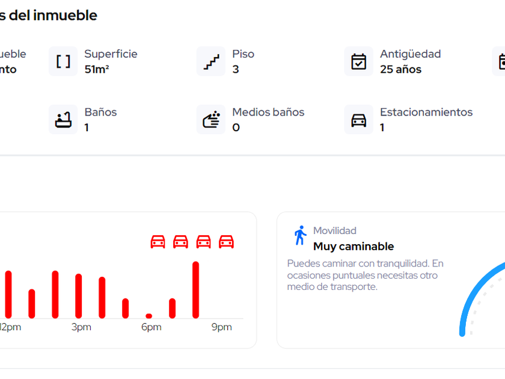Viewport: 505px width, 379px height.
Task: Click the 3pm label on chart axis
Action: (81, 327)
